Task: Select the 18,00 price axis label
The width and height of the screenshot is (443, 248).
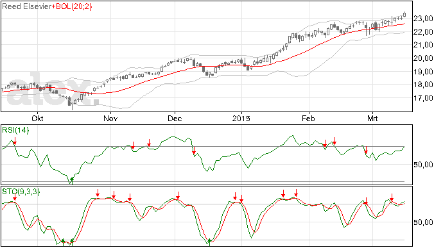Action: click(x=423, y=85)
